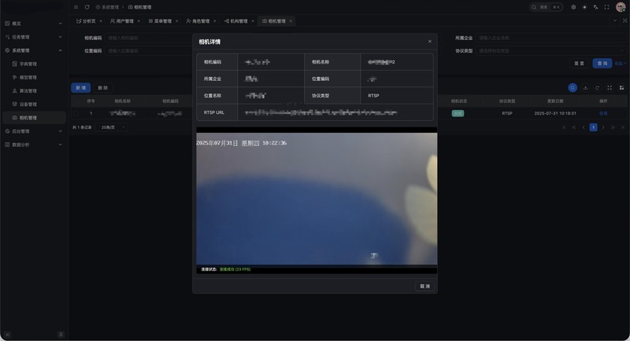Toggle search with the blue round magnifier icon
630x341 pixels.
pyautogui.click(x=573, y=88)
